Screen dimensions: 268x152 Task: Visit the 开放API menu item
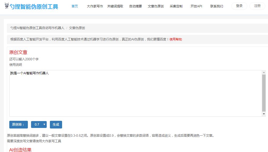click(x=196, y=6)
